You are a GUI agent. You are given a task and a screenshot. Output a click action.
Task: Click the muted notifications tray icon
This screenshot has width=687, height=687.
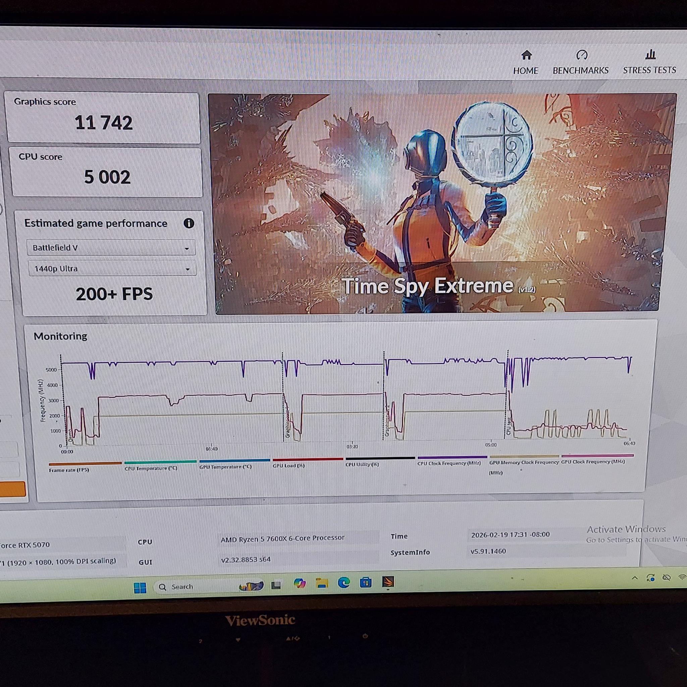point(667,577)
